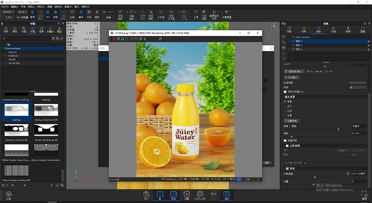Select the 正交 orthographic radio button
The image size is (372, 203).
pos(285,106)
